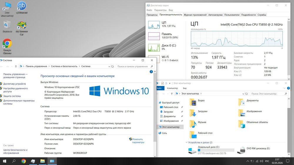294x165 pixels.
Task: Go up one level in Explorer
Action: click(172, 94)
